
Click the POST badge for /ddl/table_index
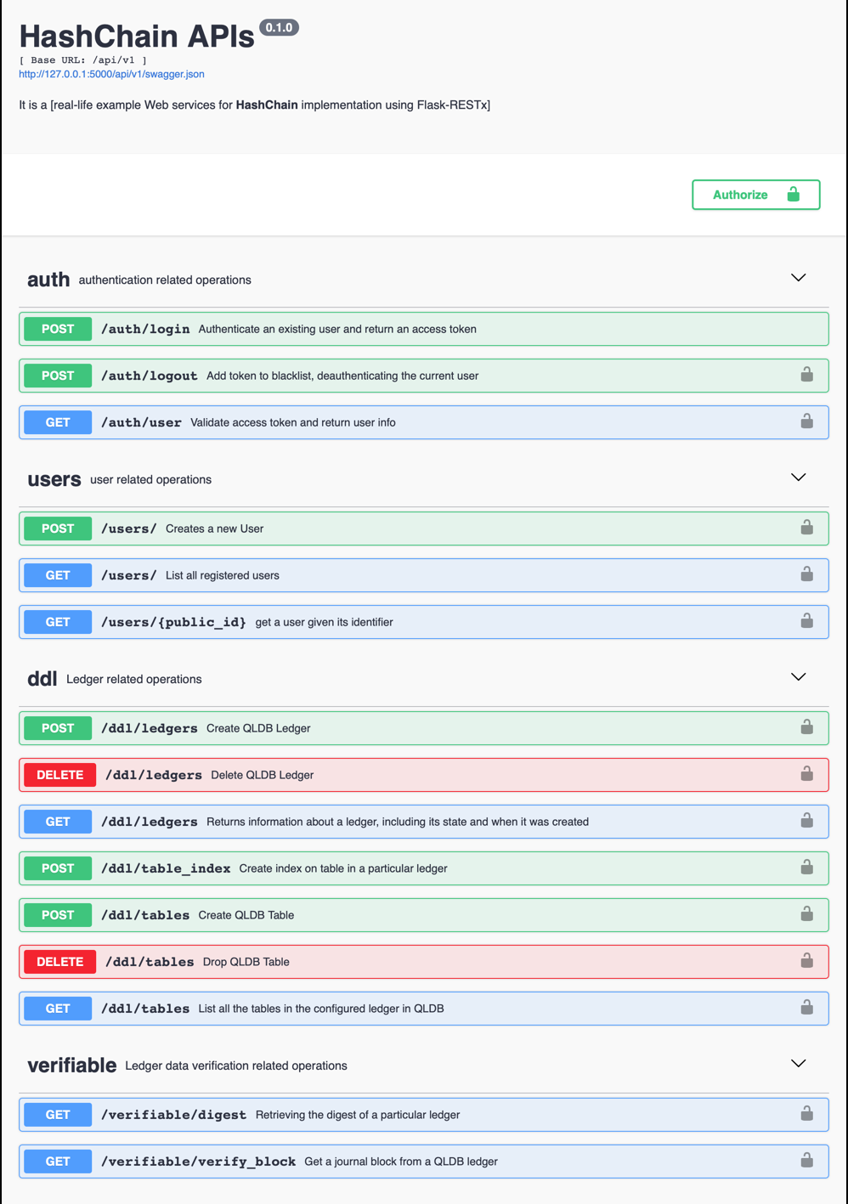[58, 868]
